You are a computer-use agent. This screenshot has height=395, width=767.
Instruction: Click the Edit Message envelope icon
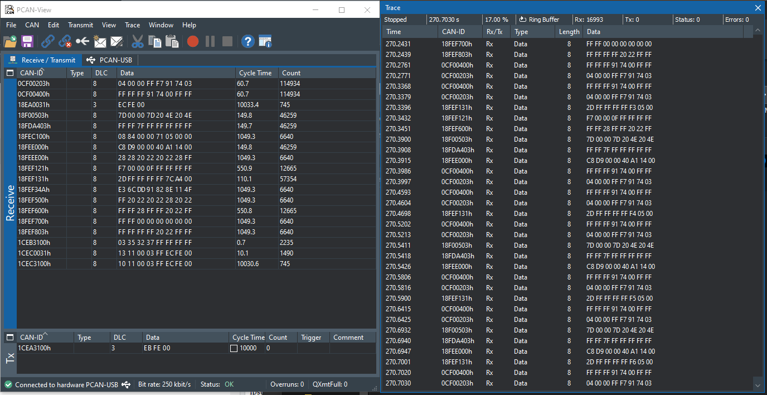tap(116, 41)
